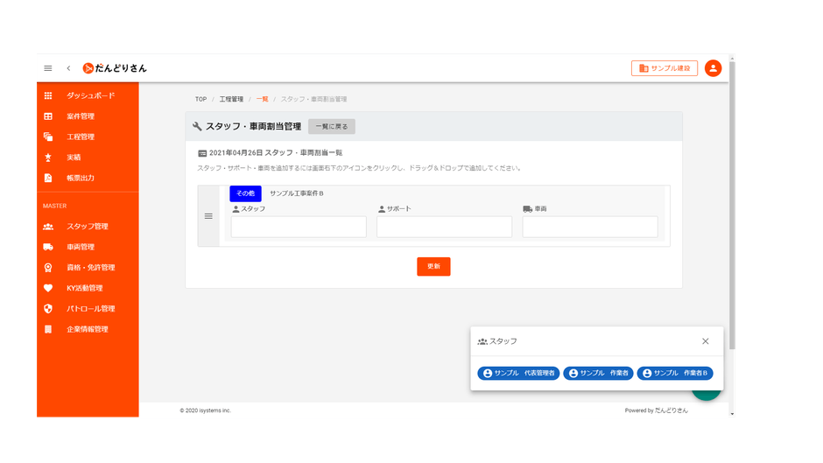The image size is (823, 463).
Task: Click the 車両管理 truck icon
Action: (x=48, y=248)
